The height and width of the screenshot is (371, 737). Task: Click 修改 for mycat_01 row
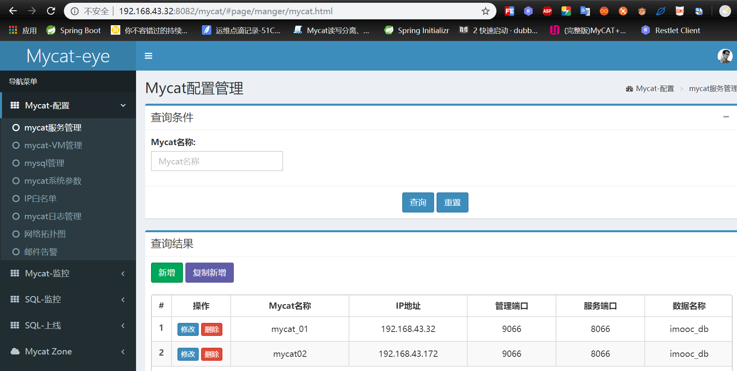[188, 329]
